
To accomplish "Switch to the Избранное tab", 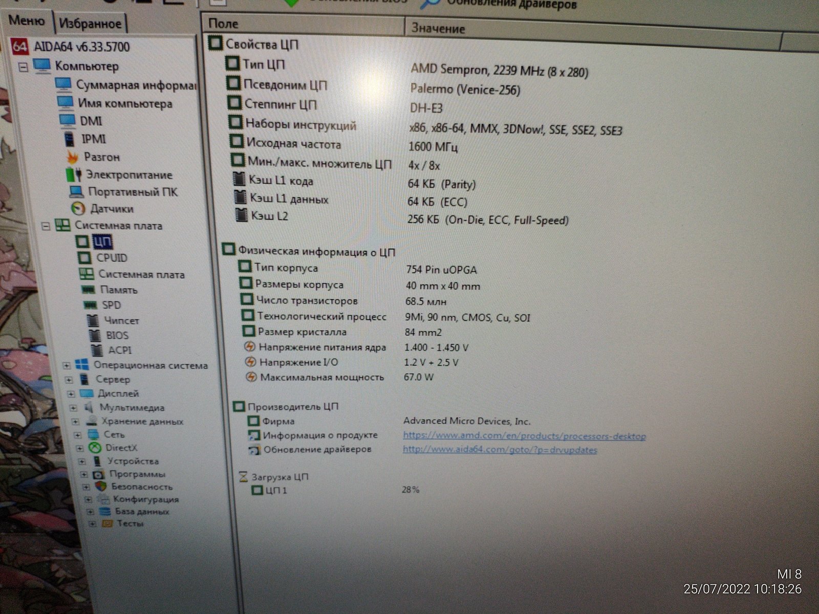I will [90, 24].
